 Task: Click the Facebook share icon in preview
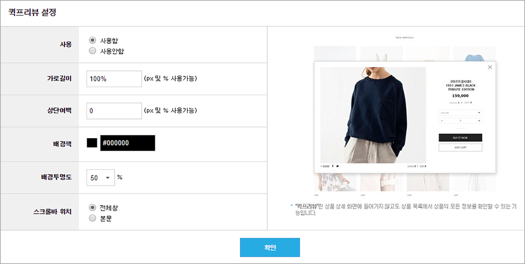coord(332,166)
